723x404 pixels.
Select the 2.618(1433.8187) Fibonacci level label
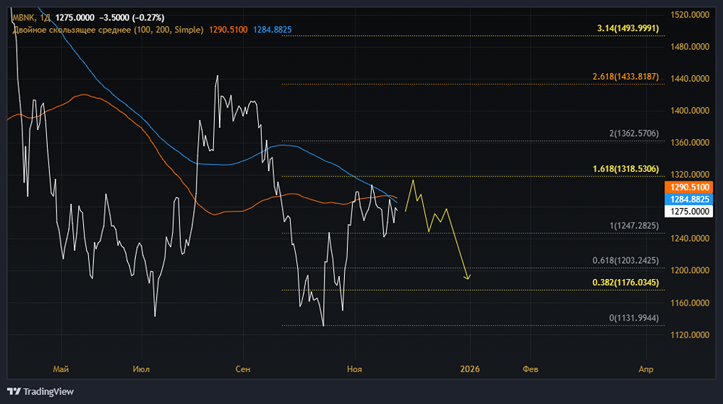[625, 77]
